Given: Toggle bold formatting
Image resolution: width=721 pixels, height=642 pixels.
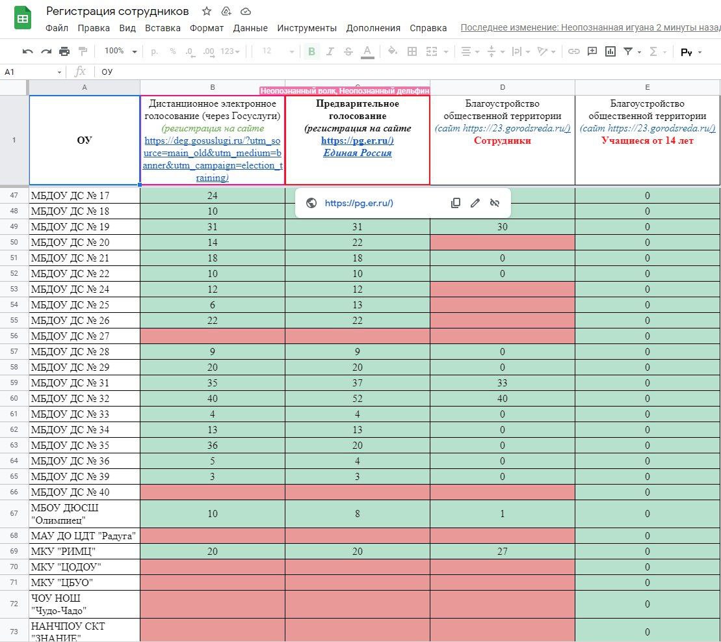Looking at the screenshot, I should click(312, 51).
